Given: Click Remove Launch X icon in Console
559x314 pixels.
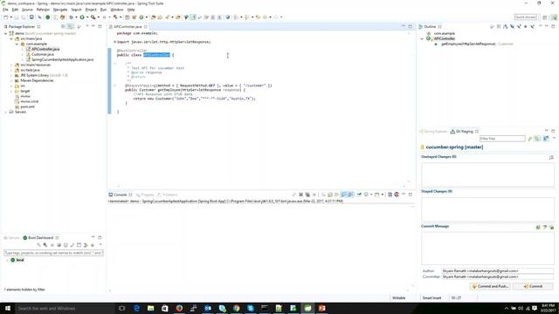Looking at the screenshot, I should pos(300,195).
